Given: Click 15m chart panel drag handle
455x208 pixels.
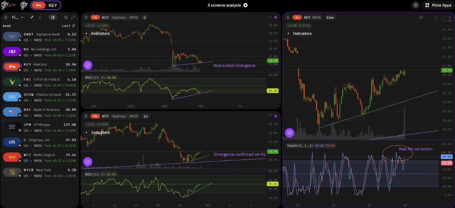Looking at the screenshot, I should pos(288,17).
